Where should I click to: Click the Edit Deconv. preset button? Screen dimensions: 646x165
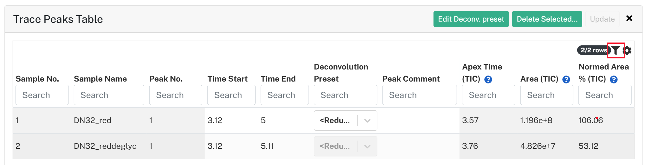471,19
